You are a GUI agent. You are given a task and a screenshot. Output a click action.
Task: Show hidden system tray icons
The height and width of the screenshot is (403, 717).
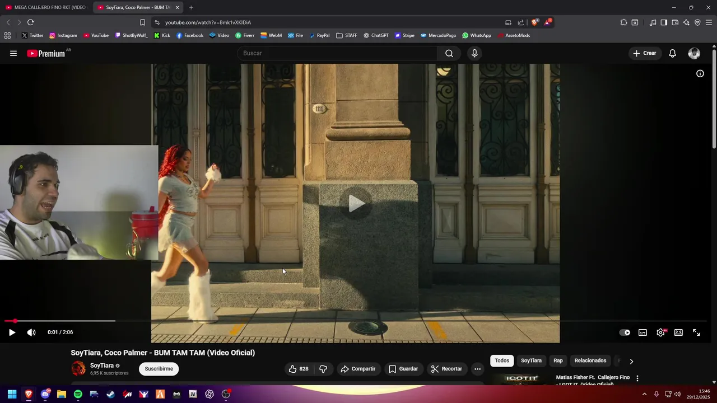[644, 394]
